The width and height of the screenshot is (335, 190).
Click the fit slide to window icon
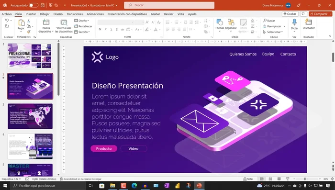point(332,179)
